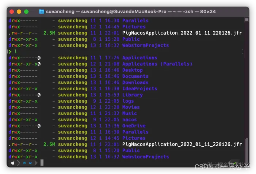Click the 'nacos' directory name

pos(130,120)
